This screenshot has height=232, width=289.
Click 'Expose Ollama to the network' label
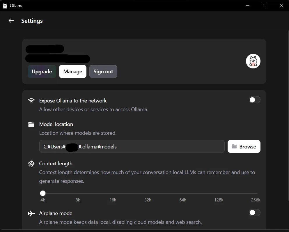[73, 101]
